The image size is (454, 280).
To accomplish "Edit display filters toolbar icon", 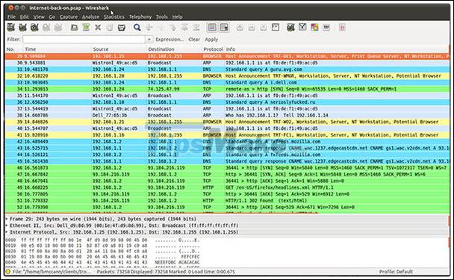I will [302, 28].
